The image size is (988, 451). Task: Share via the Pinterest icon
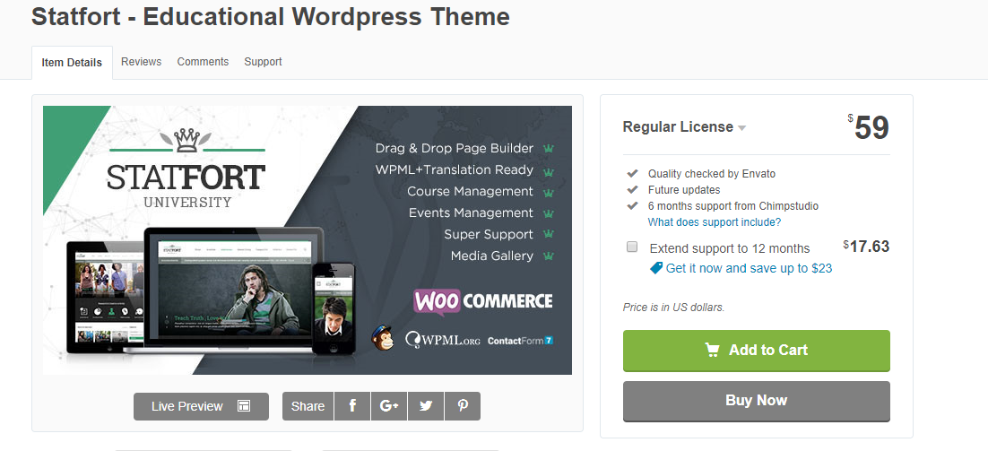pos(463,406)
